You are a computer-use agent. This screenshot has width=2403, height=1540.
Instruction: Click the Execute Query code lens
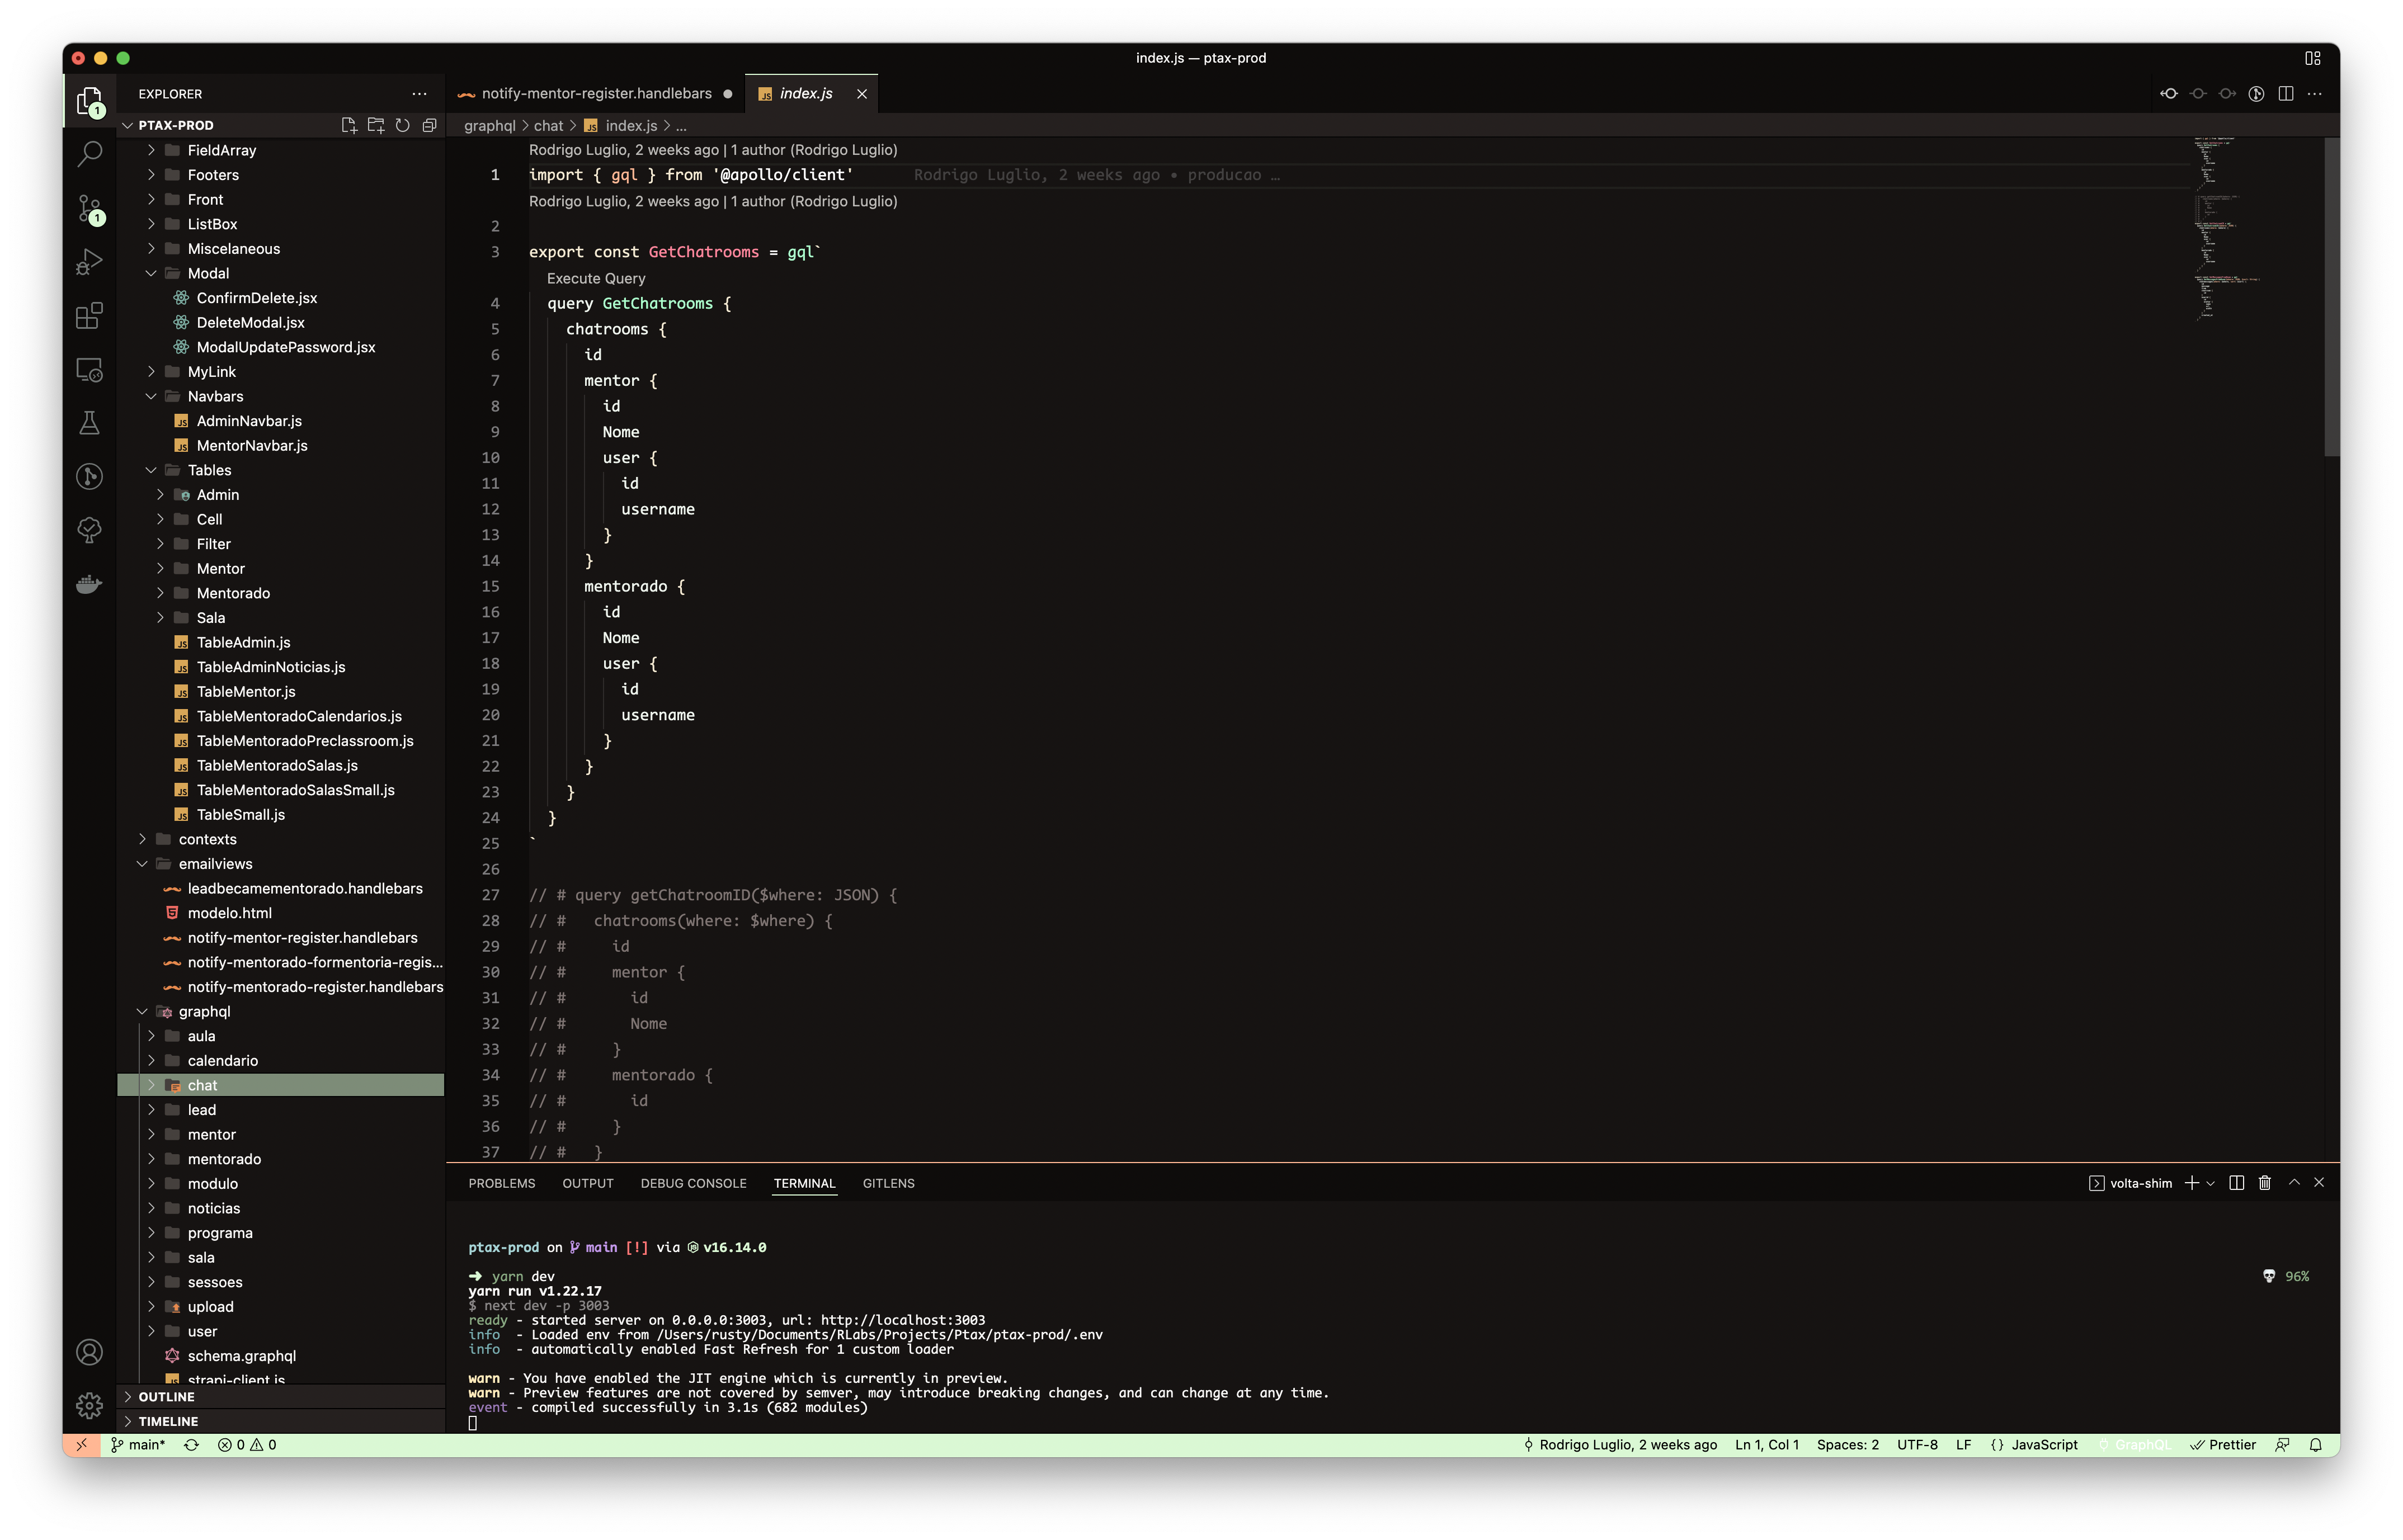(596, 278)
